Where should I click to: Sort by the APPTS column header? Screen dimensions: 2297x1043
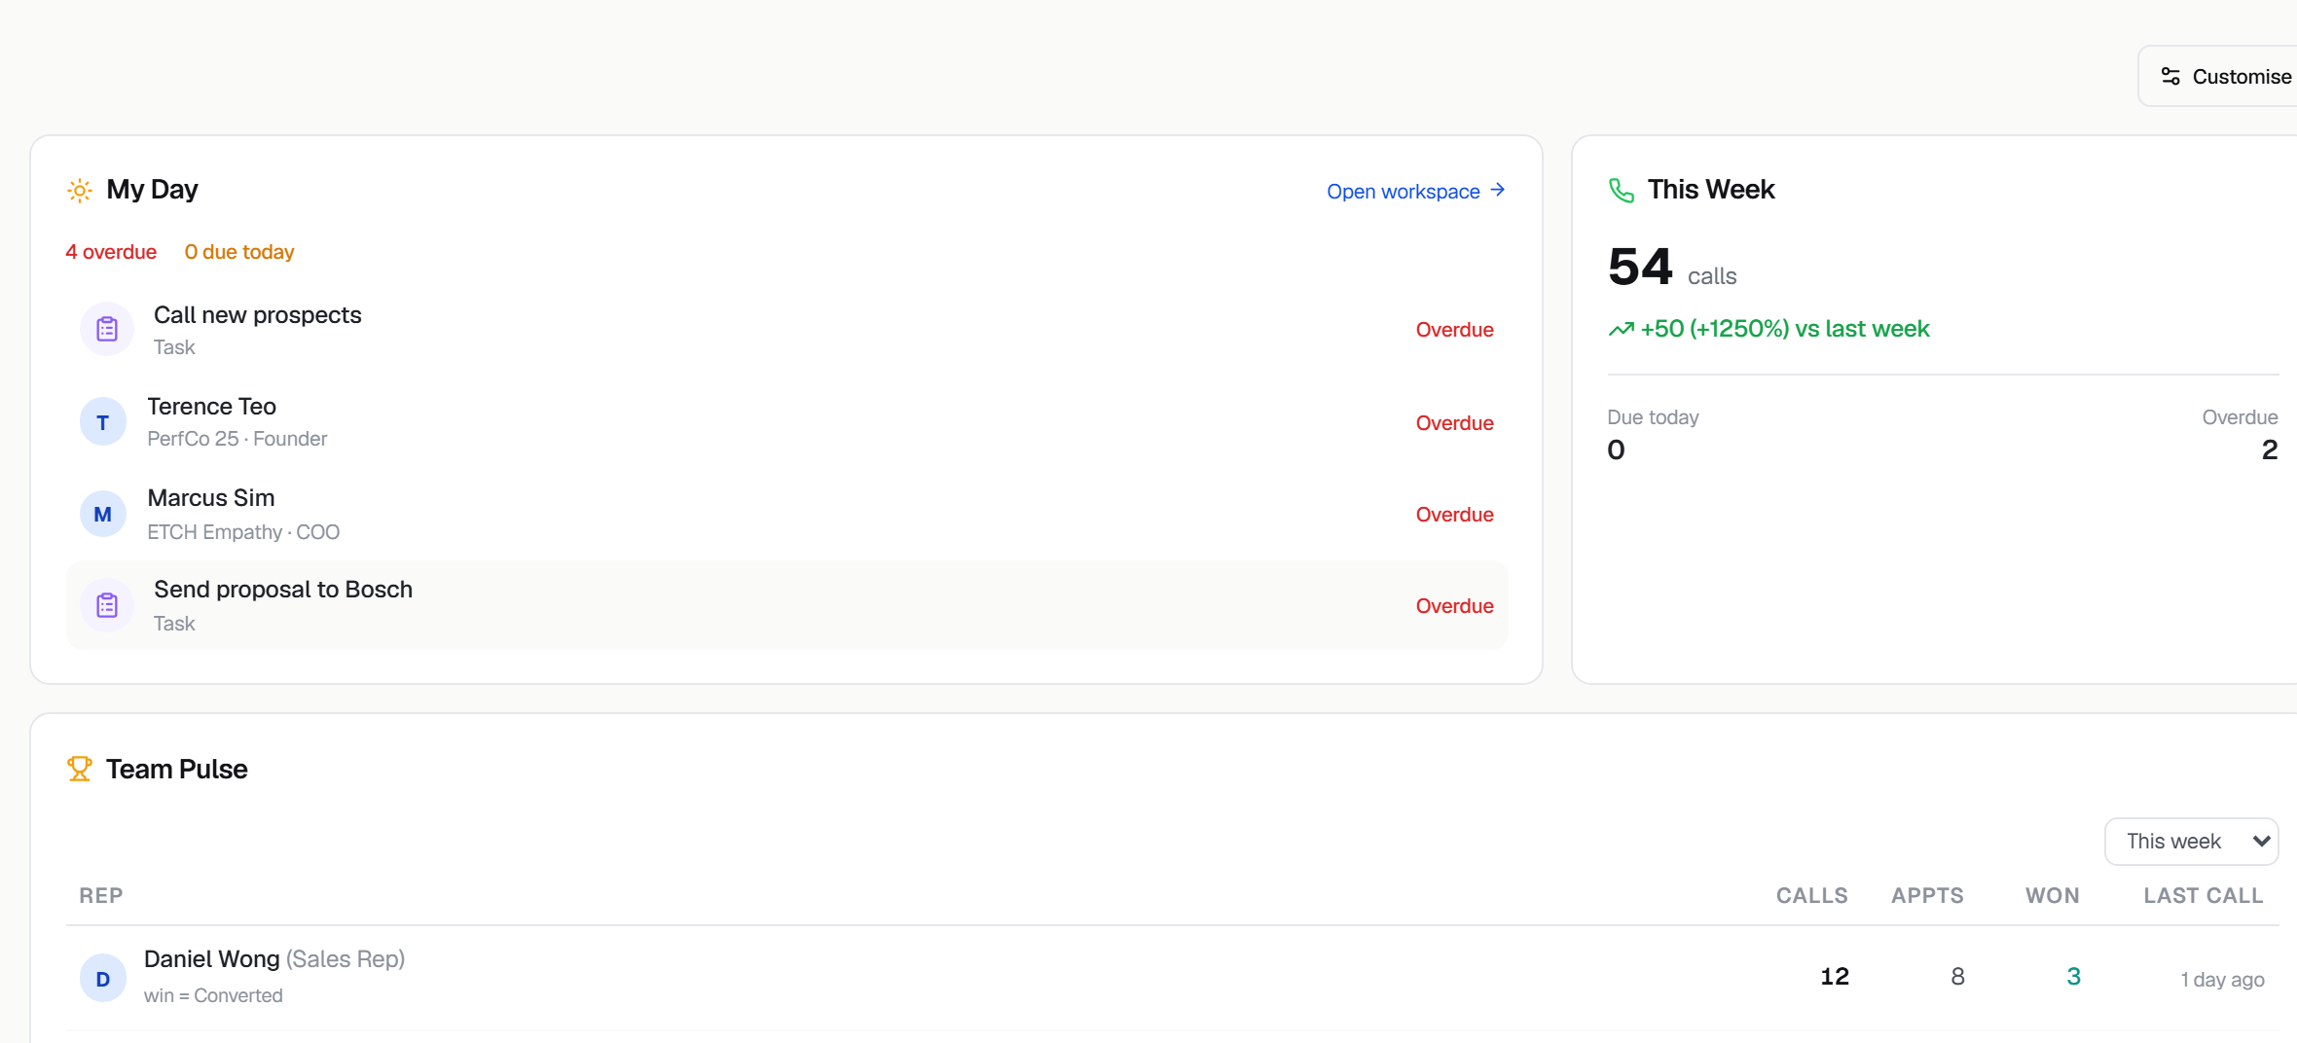(x=1927, y=896)
